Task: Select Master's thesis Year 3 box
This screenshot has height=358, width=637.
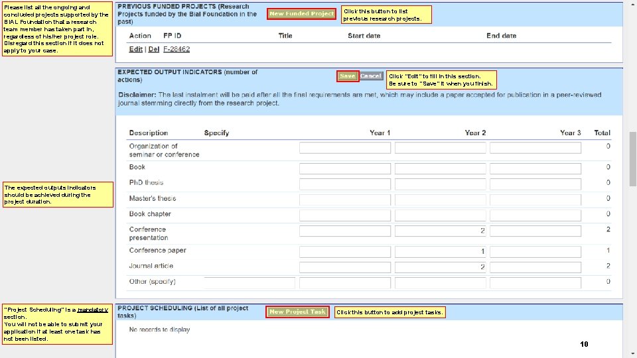Action: click(535, 200)
